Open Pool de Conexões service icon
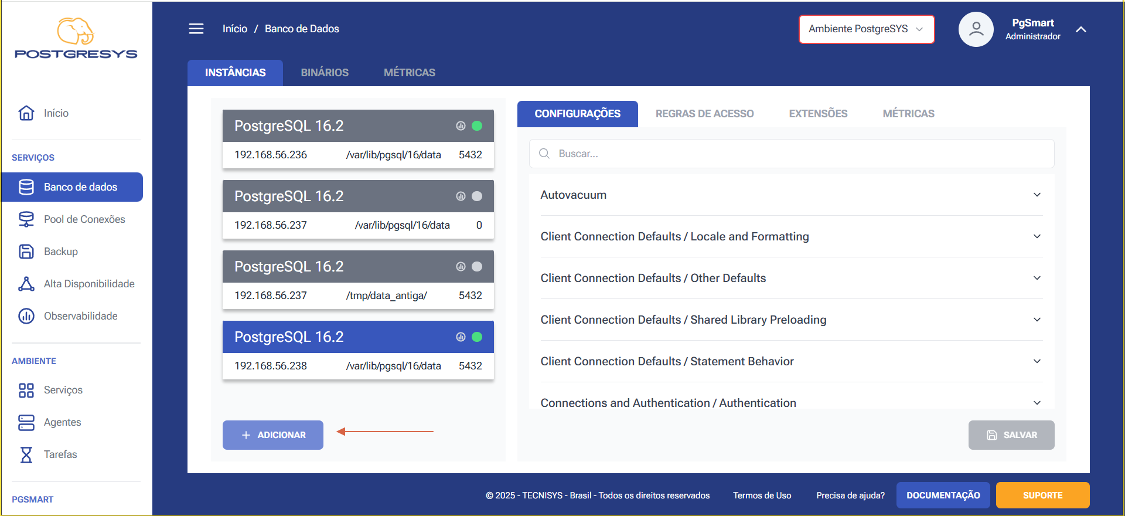Image resolution: width=1125 pixels, height=516 pixels. [26, 219]
